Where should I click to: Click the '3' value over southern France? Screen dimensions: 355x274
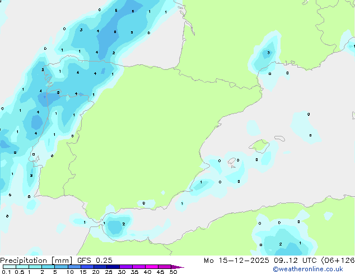[269, 53]
